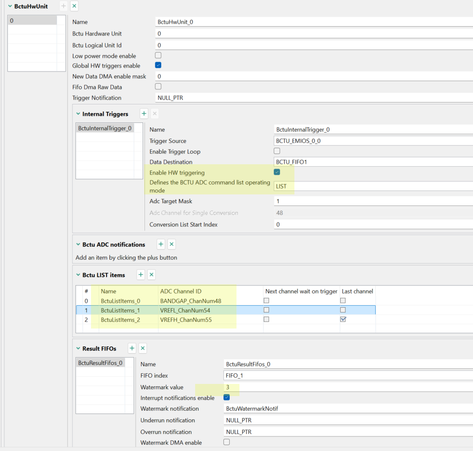The width and height of the screenshot is (473, 451).
Task: Check wait on trigger for BctuListItems_0
Action: [266, 301]
